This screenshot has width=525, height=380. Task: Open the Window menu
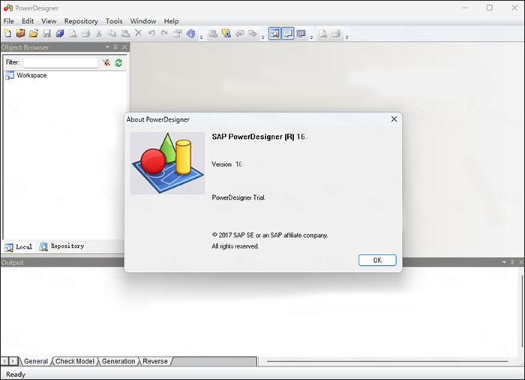pos(143,21)
